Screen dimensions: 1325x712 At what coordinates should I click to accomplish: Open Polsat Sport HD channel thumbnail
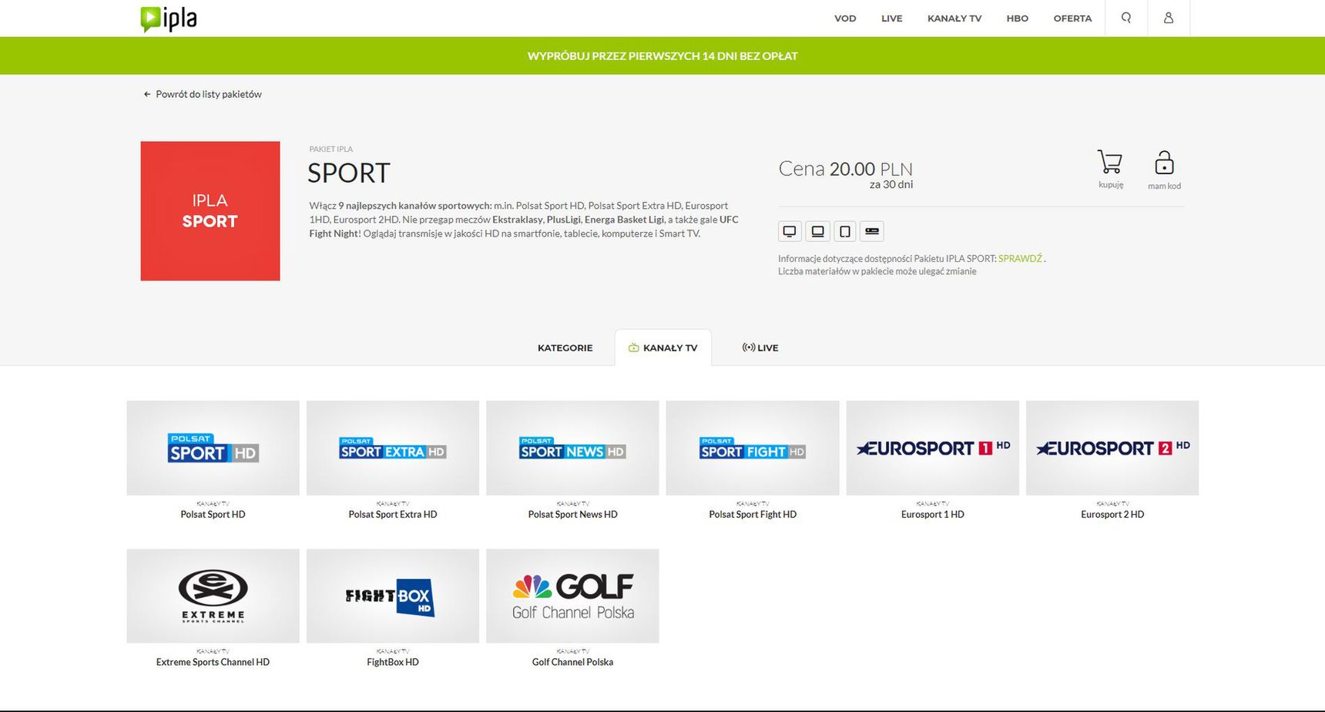coord(213,448)
